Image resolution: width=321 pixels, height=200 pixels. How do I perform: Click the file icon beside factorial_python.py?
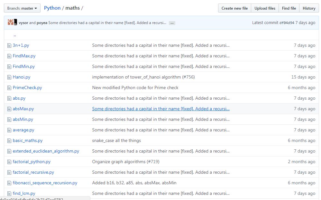coord(9,162)
